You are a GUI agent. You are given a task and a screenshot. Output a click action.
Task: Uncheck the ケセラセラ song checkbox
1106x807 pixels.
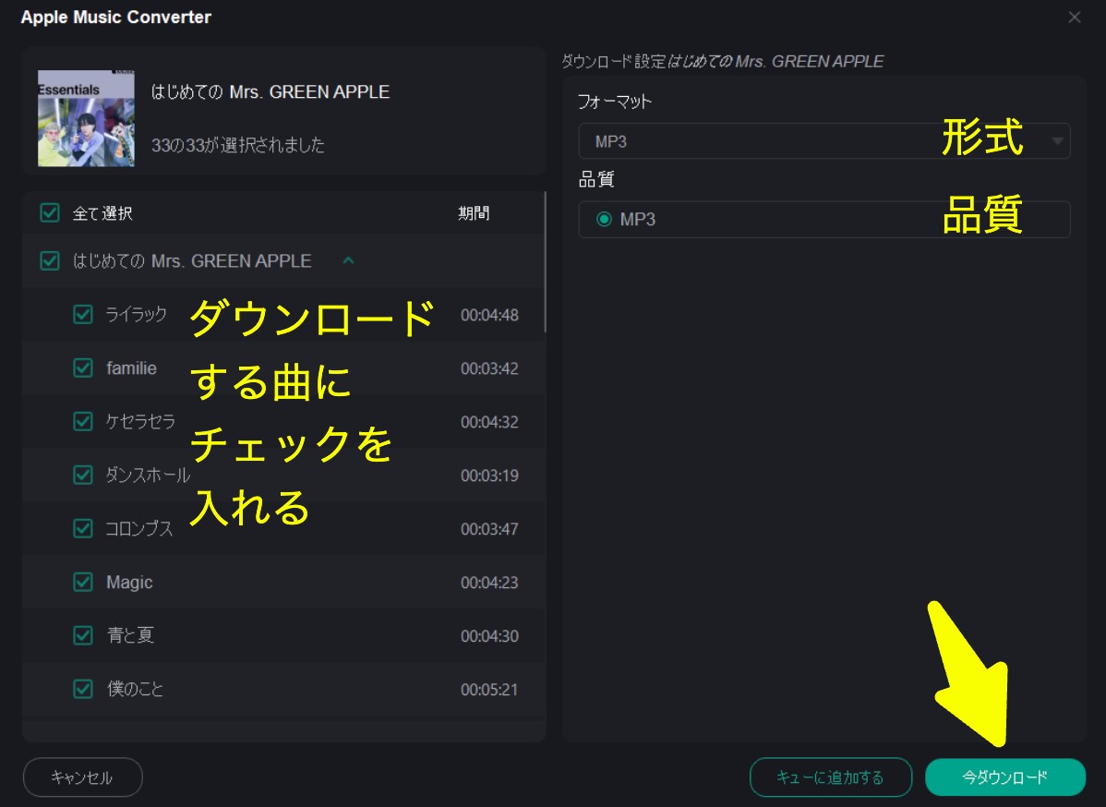(x=82, y=421)
